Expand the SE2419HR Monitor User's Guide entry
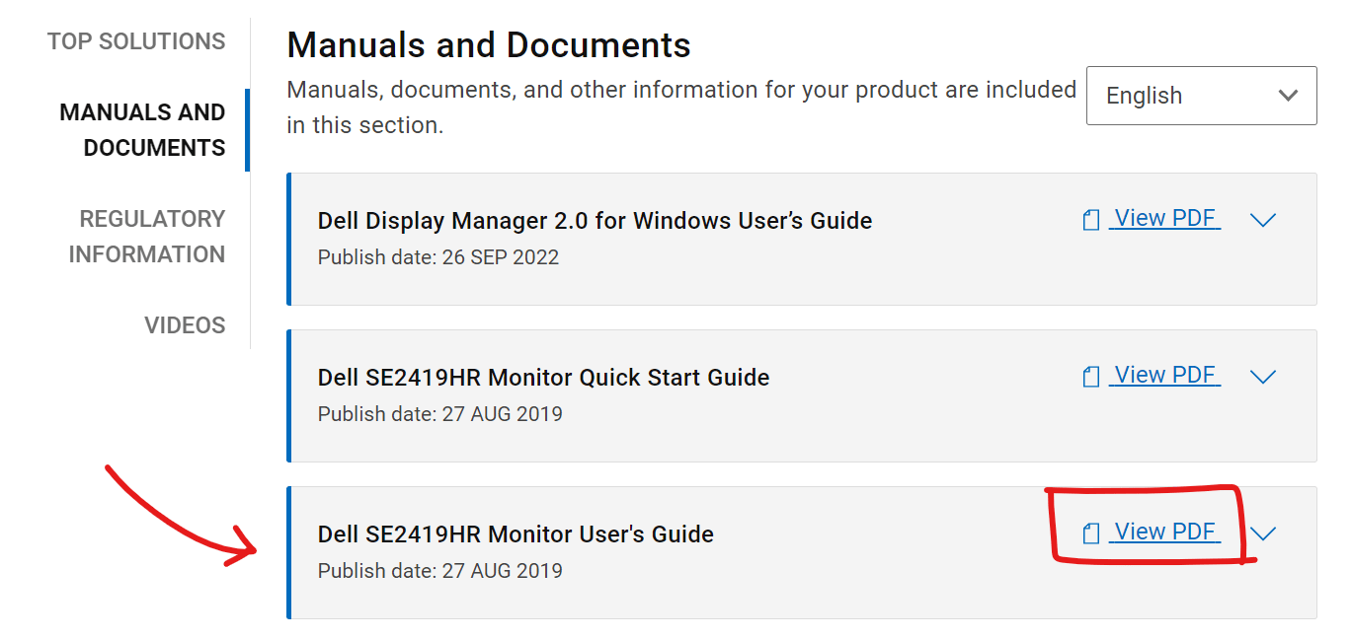This screenshot has width=1352, height=640. pyautogui.click(x=1263, y=533)
